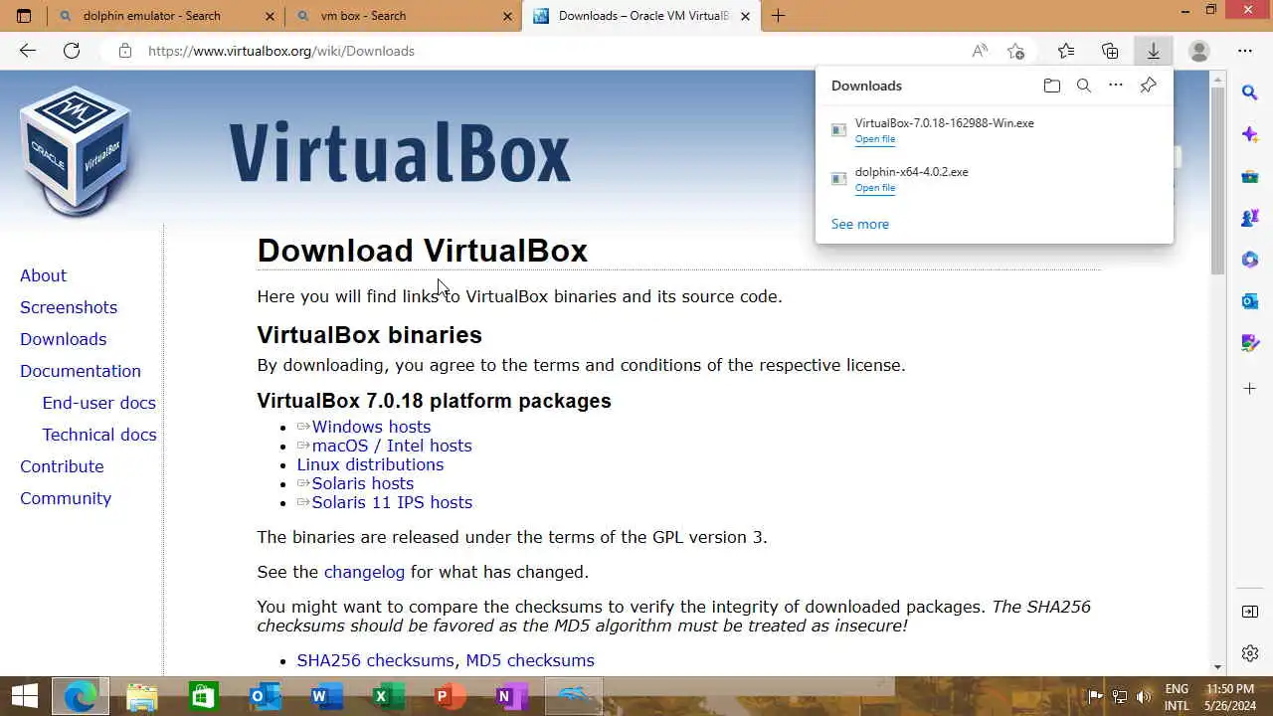
Task: Open sidebar settings gear icon
Action: (1250, 653)
